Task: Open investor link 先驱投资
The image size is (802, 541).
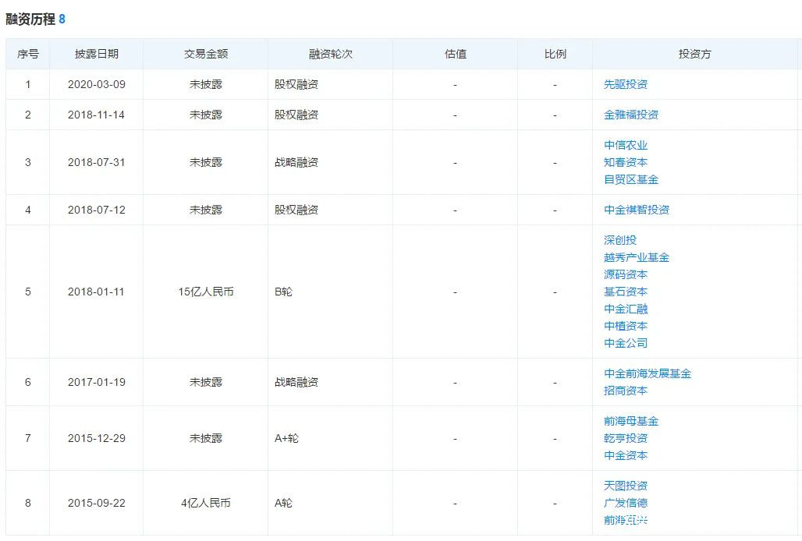Action: [x=626, y=84]
